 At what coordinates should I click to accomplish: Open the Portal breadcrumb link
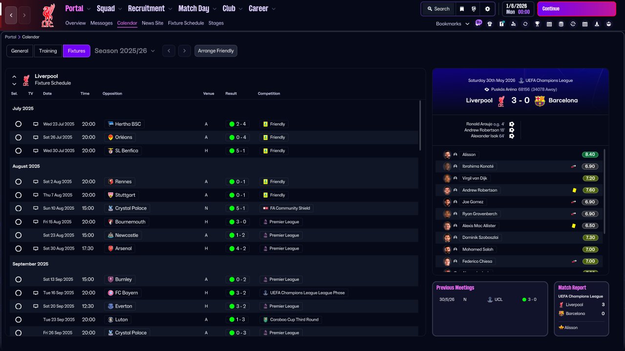pyautogui.click(x=10, y=37)
